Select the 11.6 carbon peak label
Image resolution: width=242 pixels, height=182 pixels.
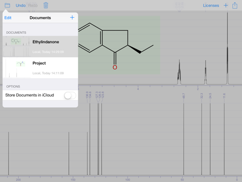pos(224,96)
